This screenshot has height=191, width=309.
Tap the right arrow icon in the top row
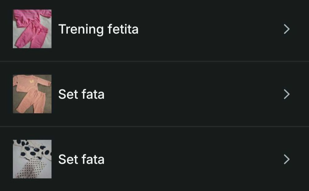(287, 29)
